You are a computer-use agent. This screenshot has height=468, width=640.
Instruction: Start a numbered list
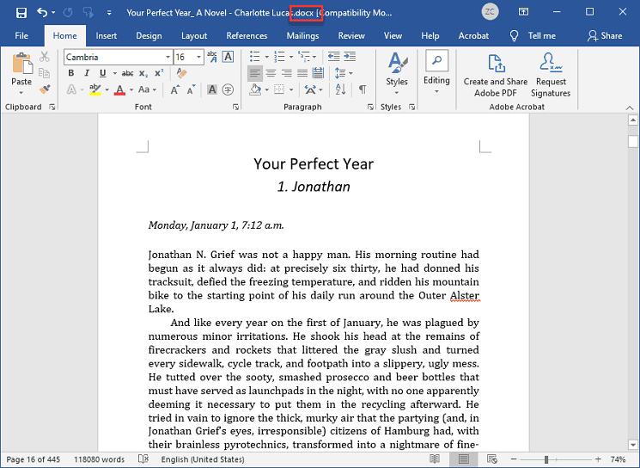279,57
